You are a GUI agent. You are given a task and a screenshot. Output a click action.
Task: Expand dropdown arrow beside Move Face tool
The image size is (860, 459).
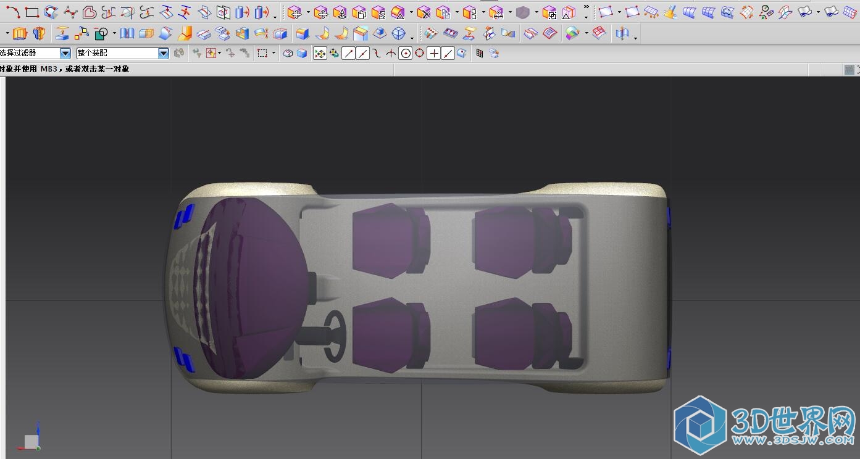[x=307, y=12]
